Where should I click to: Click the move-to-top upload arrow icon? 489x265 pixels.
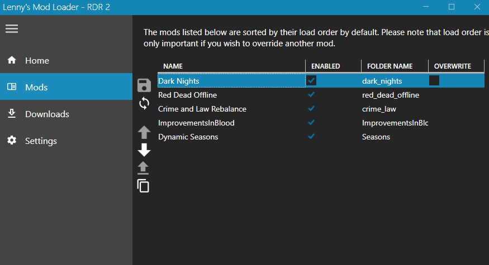pyautogui.click(x=144, y=167)
